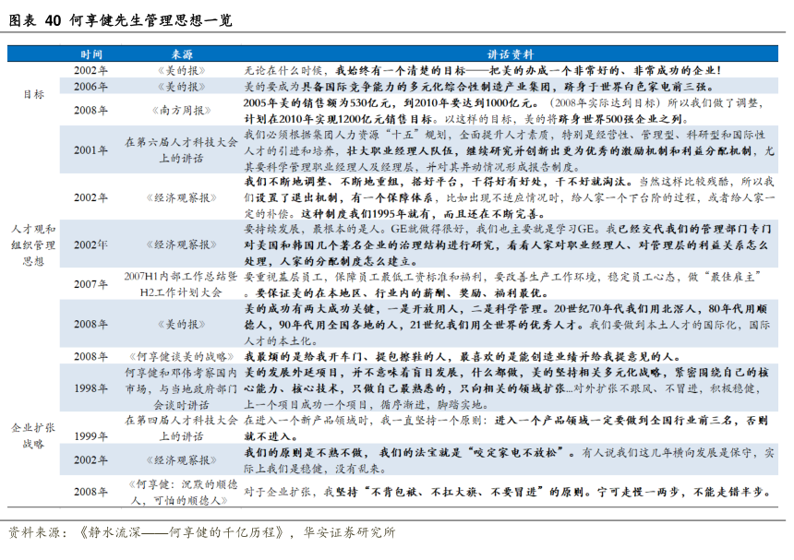This screenshot has width=794, height=560.
Task: Select the source '《何享健谈美的战略》'
Action: click(181, 357)
